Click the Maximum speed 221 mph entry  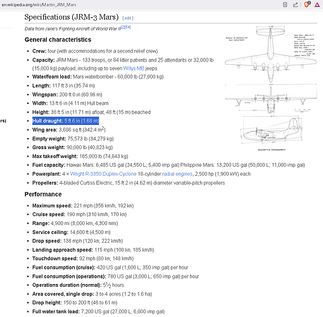coord(83,205)
